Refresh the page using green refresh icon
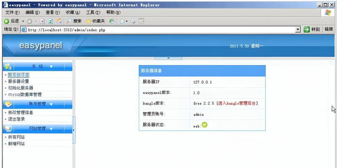 51,21
